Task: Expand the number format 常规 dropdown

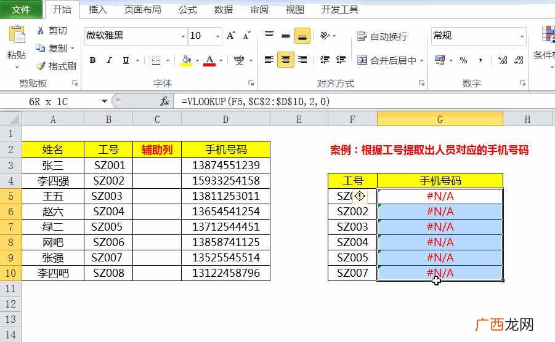Action: pos(522,36)
